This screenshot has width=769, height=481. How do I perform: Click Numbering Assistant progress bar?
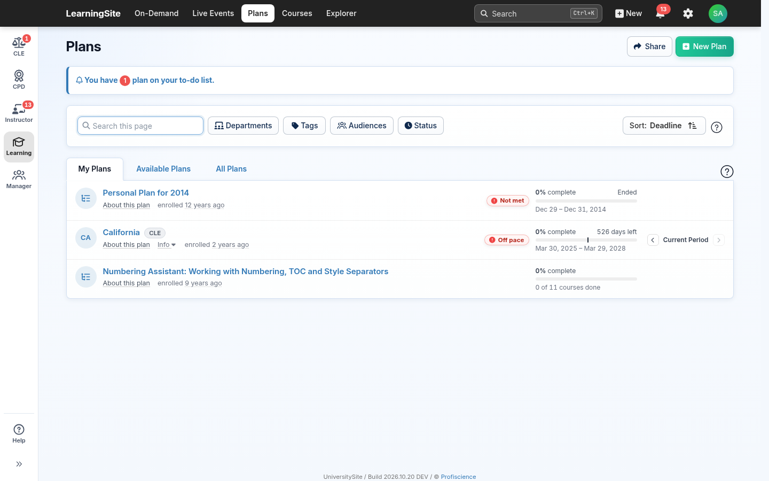pos(586,279)
